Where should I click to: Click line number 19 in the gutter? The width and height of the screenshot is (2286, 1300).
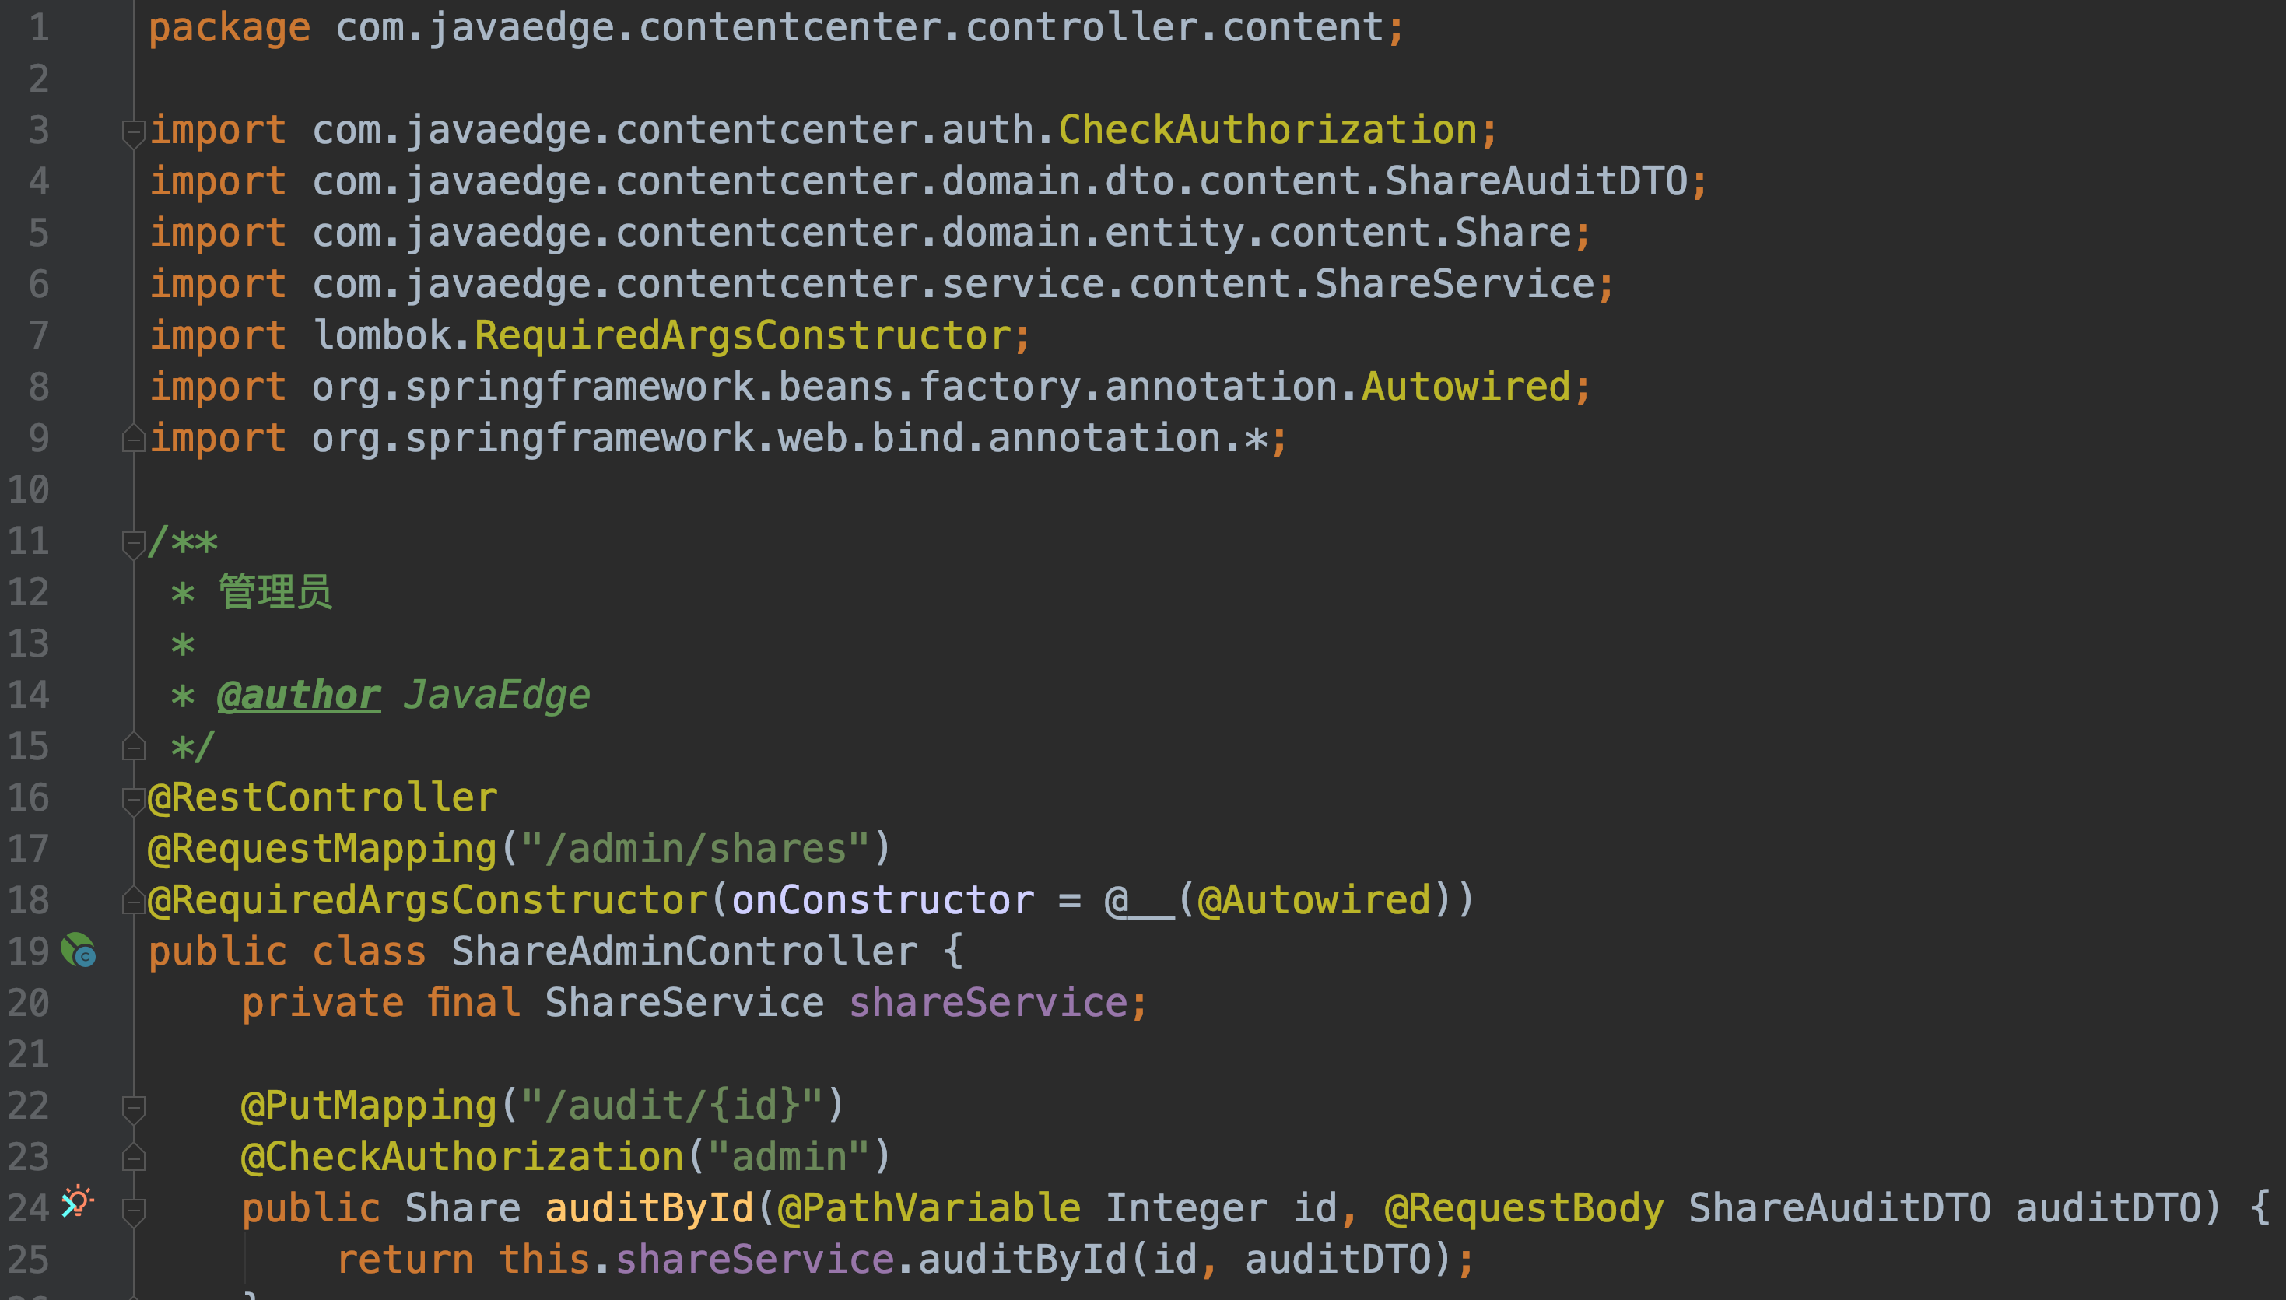[29, 951]
